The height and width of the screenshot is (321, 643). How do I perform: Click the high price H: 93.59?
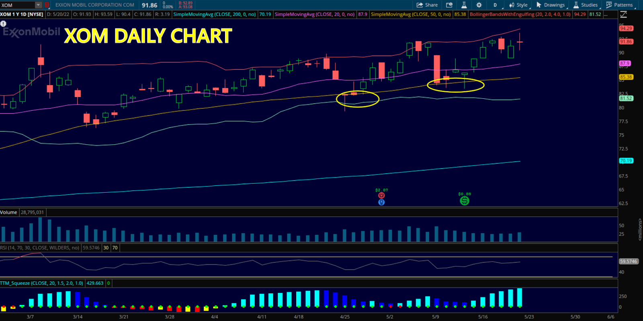[x=104, y=14]
